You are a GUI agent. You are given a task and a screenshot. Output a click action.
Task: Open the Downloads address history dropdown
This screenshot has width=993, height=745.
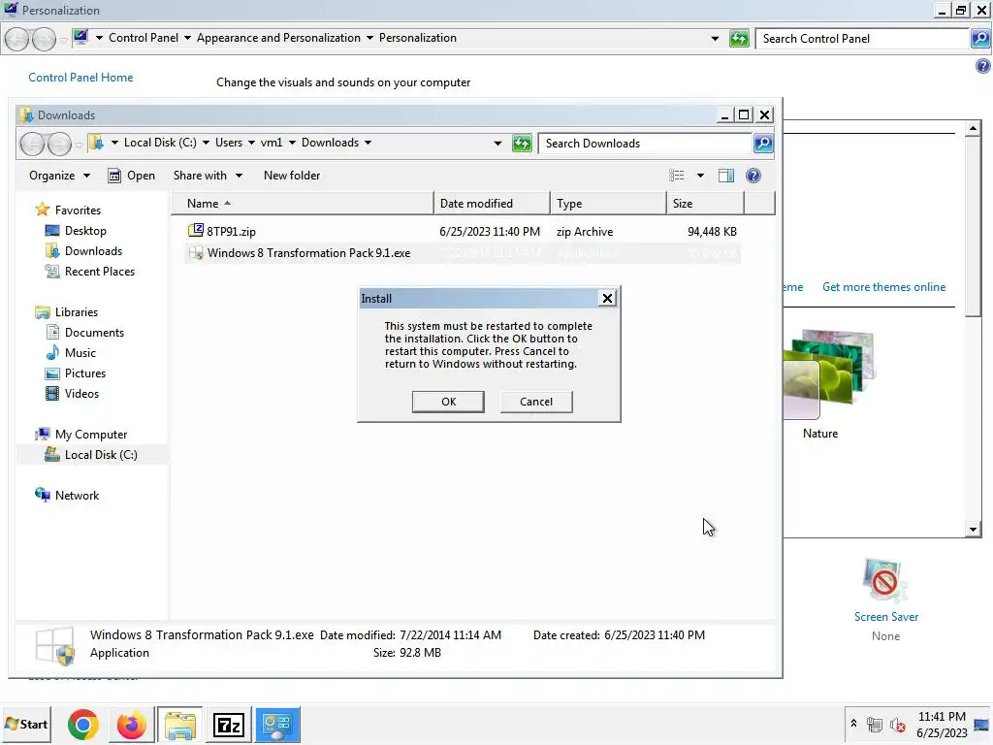tap(497, 144)
